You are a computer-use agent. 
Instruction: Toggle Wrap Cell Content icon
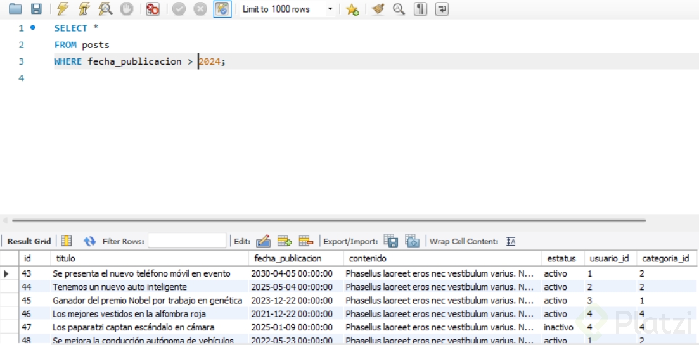click(511, 241)
